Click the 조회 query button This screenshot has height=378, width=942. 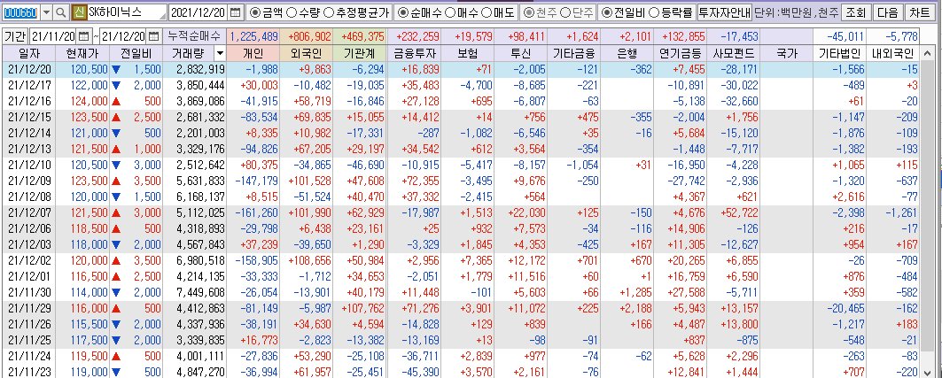[855, 12]
